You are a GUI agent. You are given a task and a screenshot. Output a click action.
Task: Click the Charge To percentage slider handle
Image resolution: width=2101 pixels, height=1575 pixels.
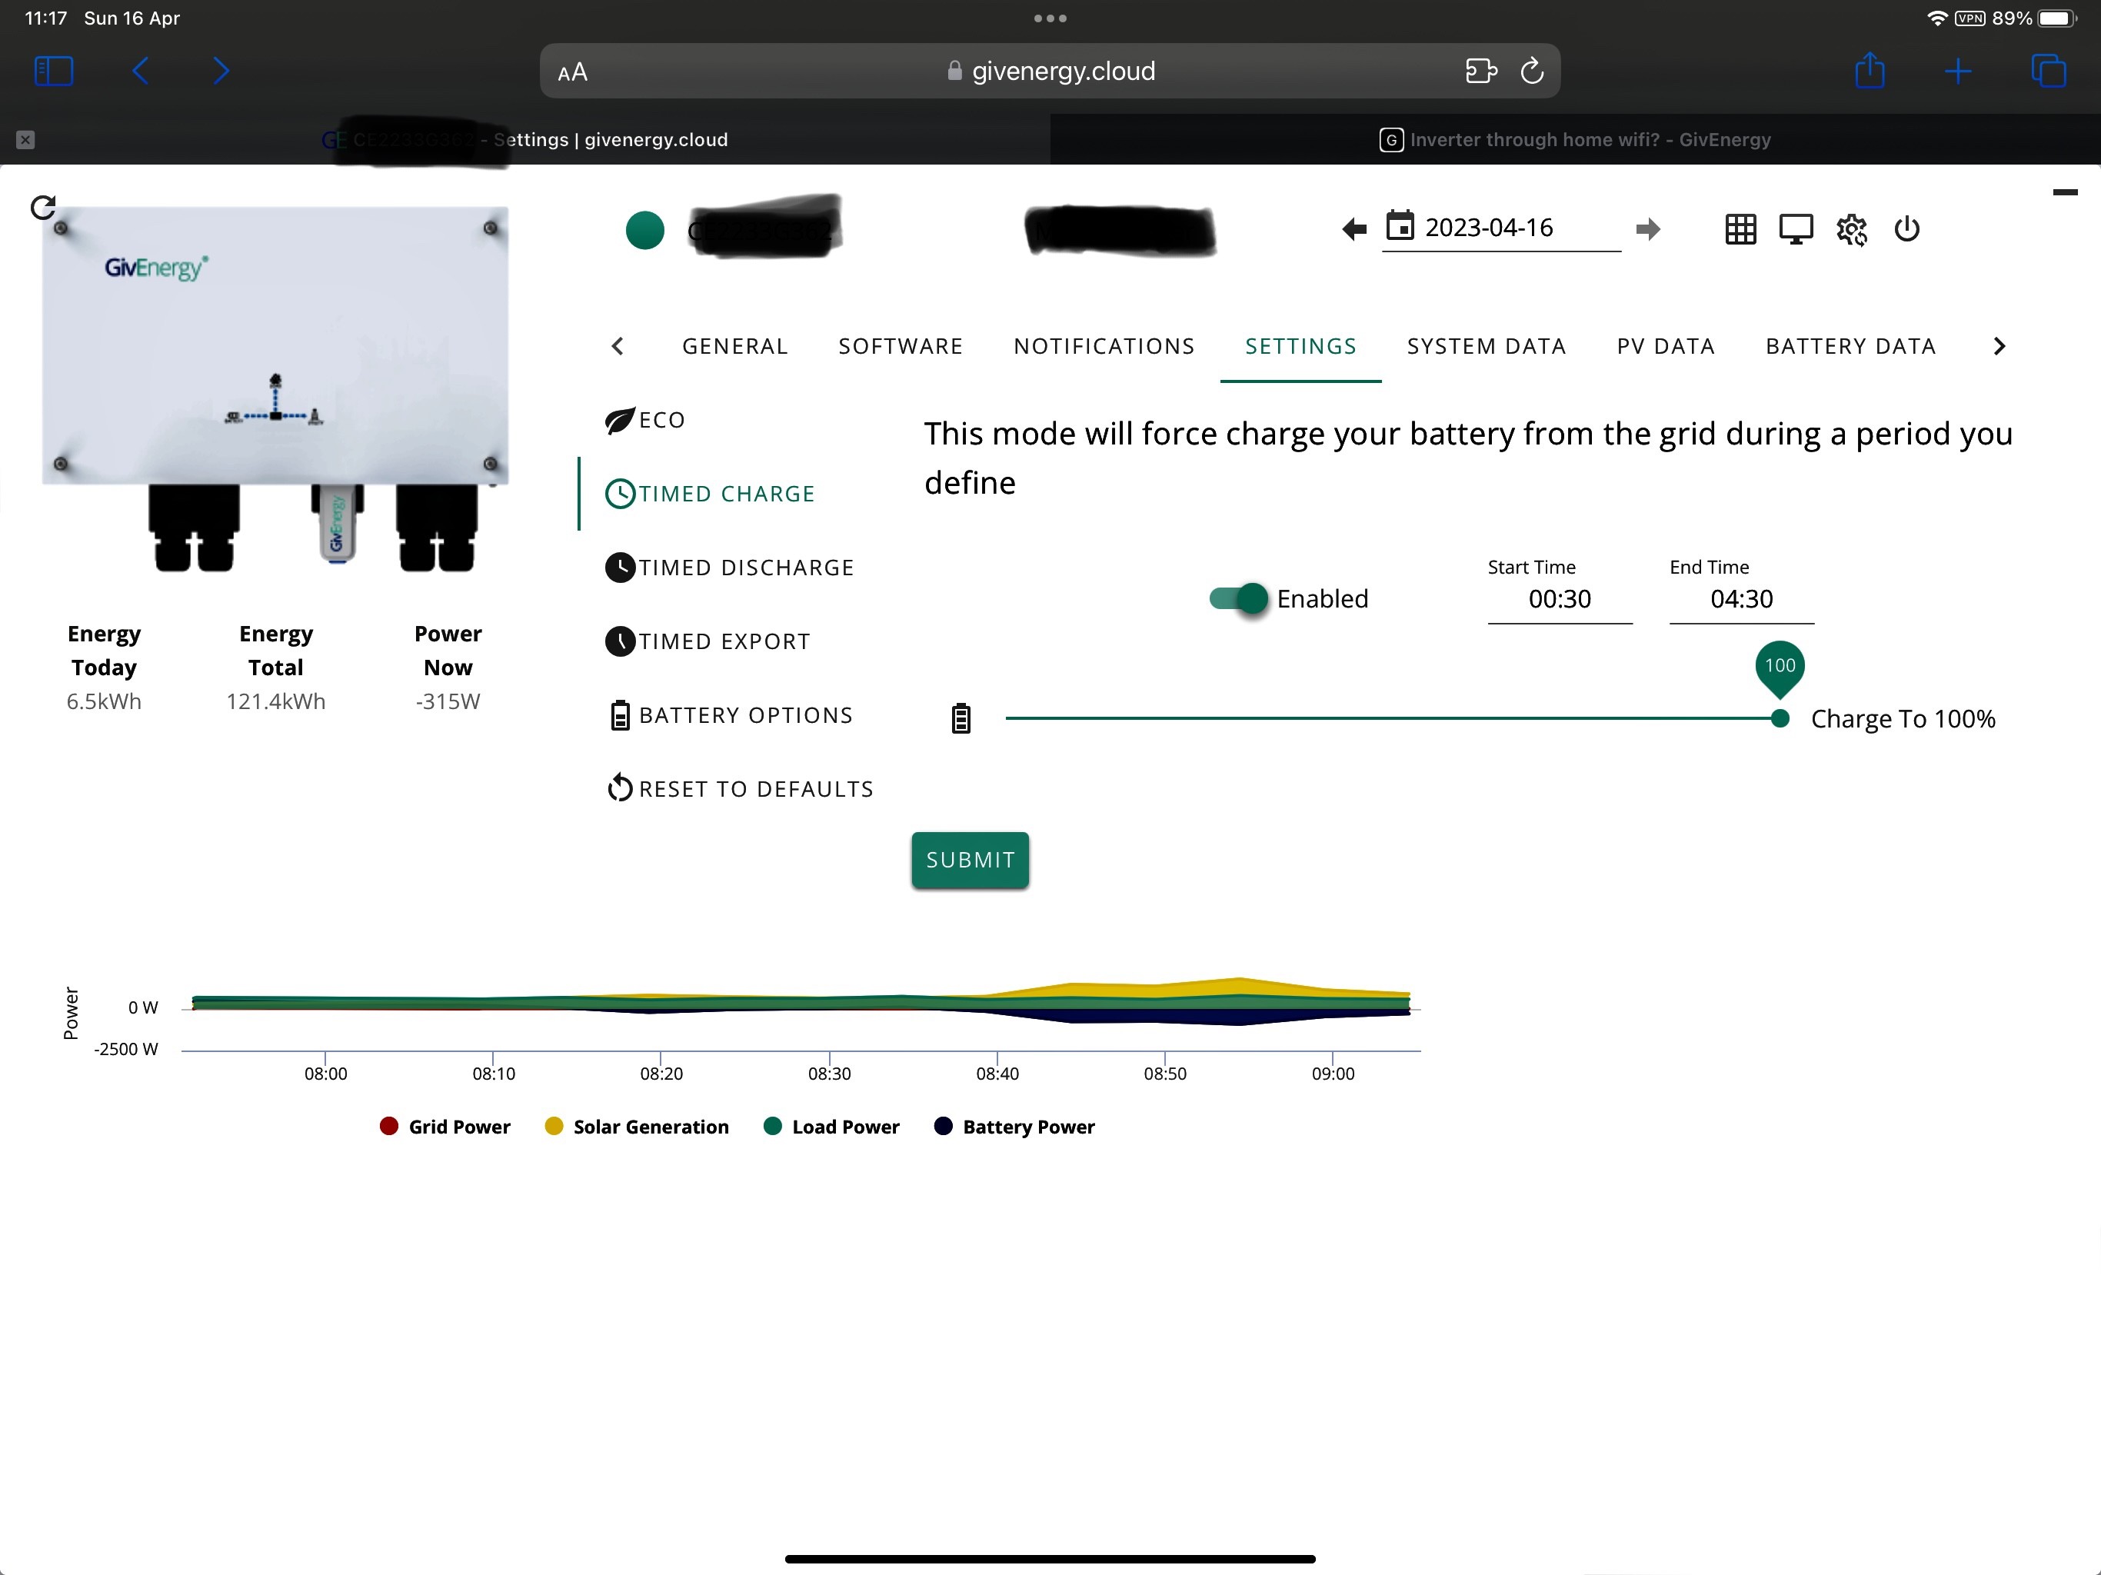tap(1780, 719)
